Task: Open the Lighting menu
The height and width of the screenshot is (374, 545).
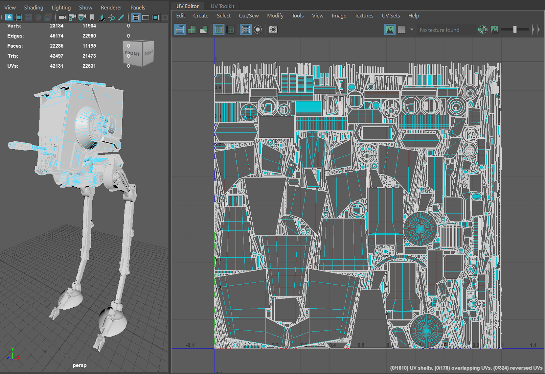Action: pyautogui.click(x=61, y=7)
